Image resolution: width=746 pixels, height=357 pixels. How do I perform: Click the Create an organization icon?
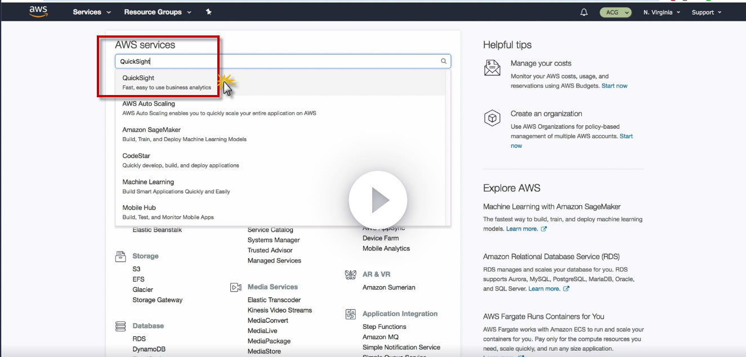pos(492,118)
